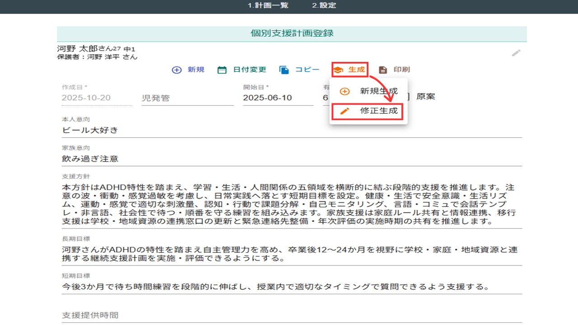Edit the 短期目標 text field
Image resolution: width=578 pixels, height=325 pixels.
click(291, 287)
